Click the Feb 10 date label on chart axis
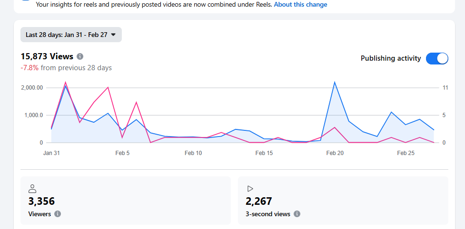Screen dimensions: 465x229 click(193, 153)
